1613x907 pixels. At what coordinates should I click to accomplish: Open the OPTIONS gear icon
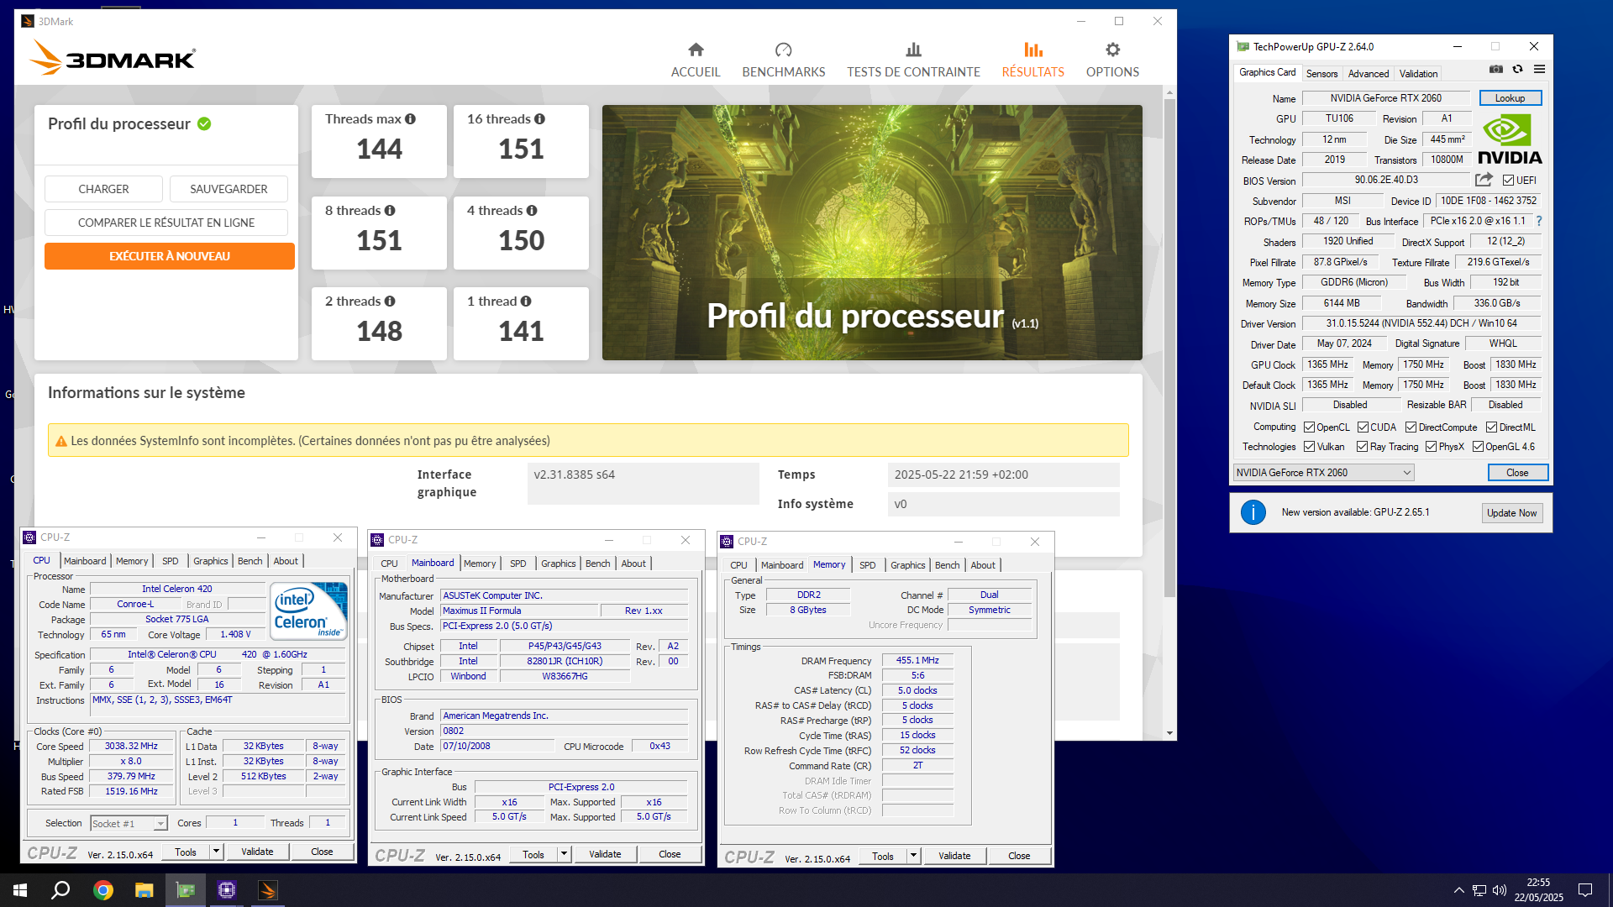(1112, 50)
